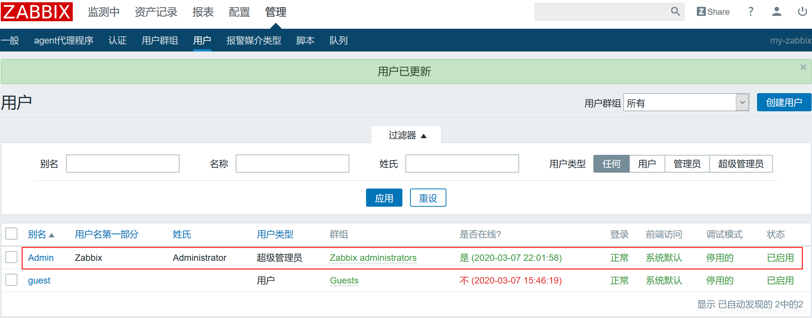Sort by 用户类型 column header
The image size is (812, 318).
tap(275, 234)
